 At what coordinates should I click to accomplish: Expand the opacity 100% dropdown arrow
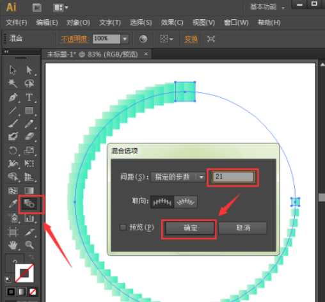tap(125, 39)
